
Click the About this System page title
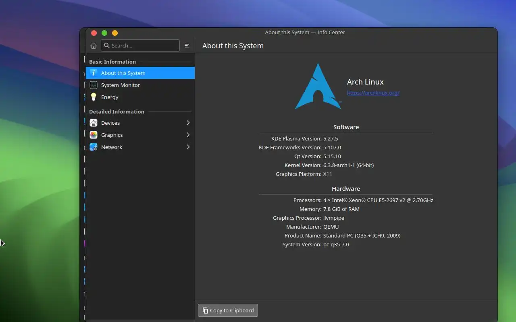click(x=233, y=45)
